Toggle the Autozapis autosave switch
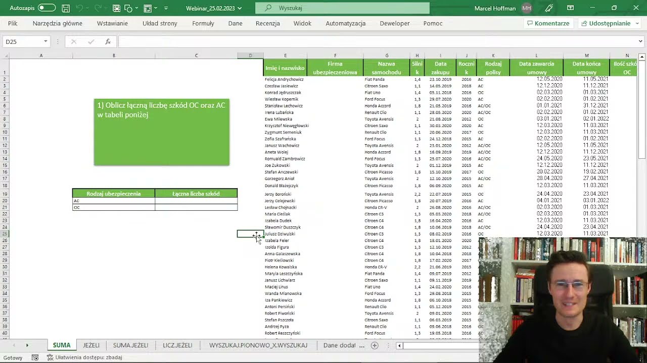Screen dimensions: 647x363 (47, 8)
